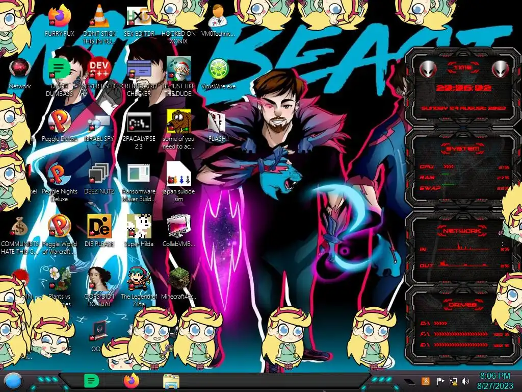Click the orange Java tray icon
This screenshot has width=522, height=392.
click(426, 381)
